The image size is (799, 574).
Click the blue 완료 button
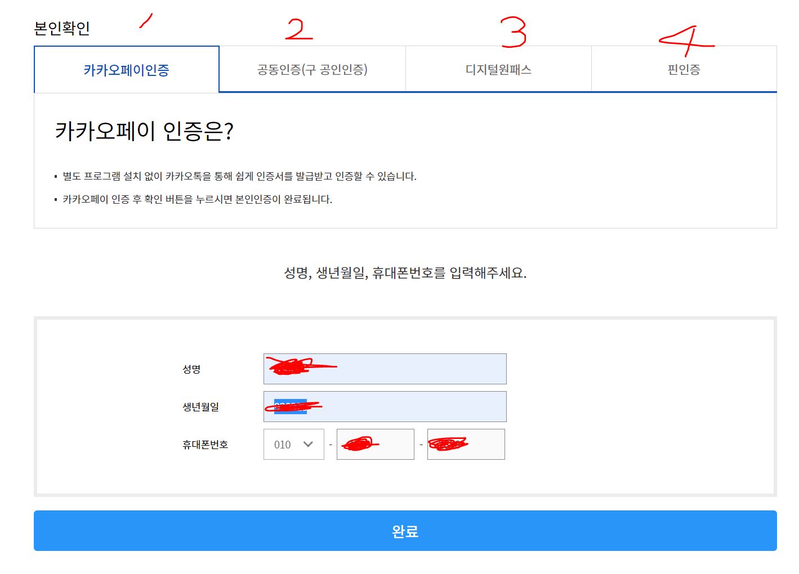[405, 531]
